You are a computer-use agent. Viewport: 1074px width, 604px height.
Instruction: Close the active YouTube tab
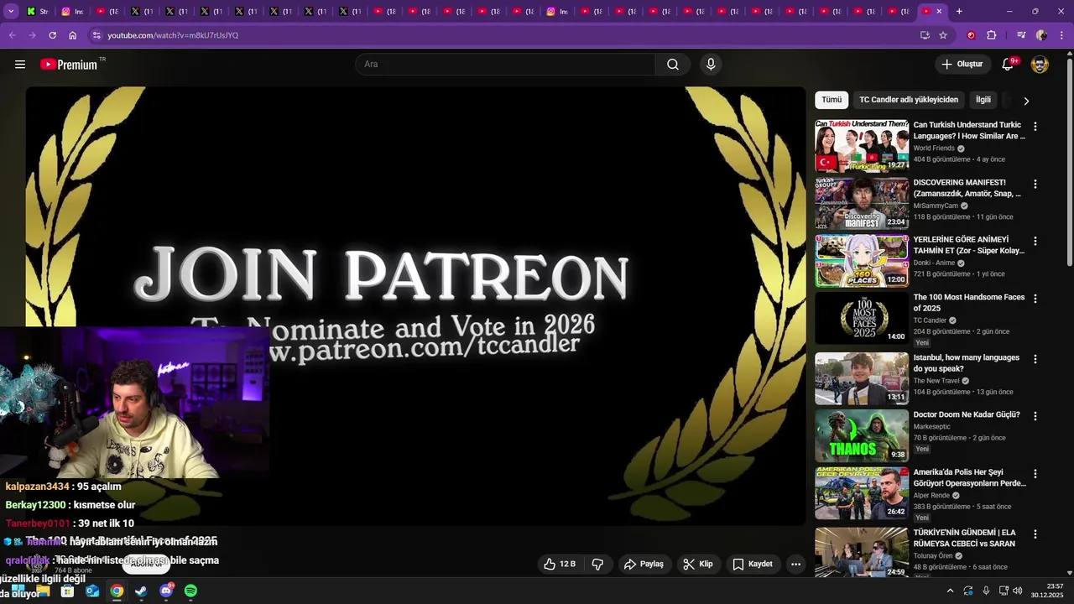pyautogui.click(x=939, y=11)
